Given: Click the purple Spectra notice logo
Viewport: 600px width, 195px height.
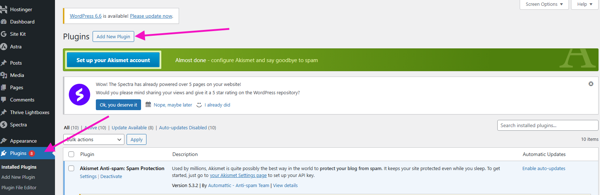Looking at the screenshot, I should 80,95.
